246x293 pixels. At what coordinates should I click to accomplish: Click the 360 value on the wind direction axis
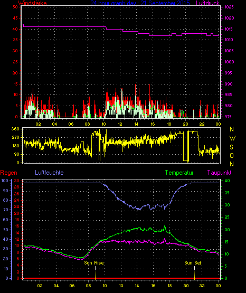(x=15, y=129)
